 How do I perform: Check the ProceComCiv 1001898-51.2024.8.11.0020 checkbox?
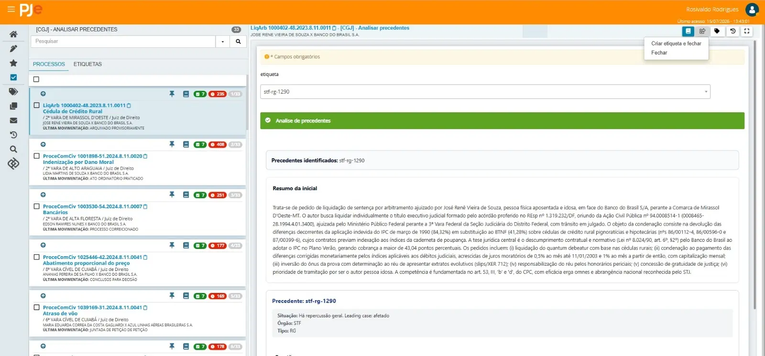click(x=36, y=156)
